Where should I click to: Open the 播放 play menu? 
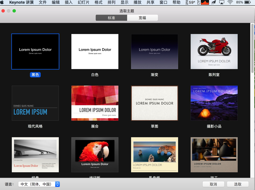pos(137,2)
